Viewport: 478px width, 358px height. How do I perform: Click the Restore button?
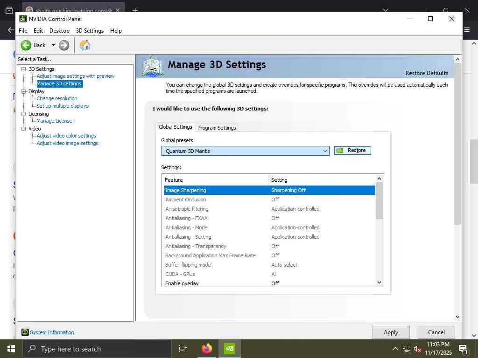tap(352, 151)
